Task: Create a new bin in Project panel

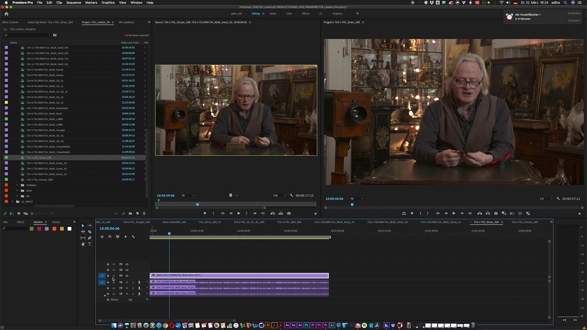Action: coord(130,213)
